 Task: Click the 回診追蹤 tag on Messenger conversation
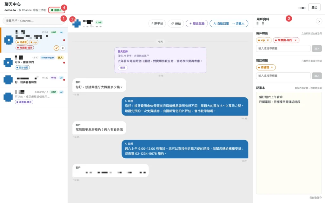23,68
